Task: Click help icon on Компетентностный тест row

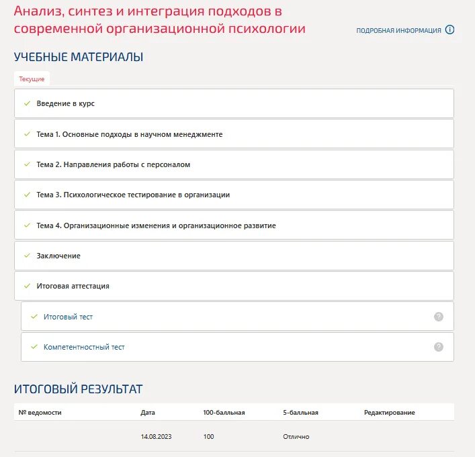Action: 439,347
